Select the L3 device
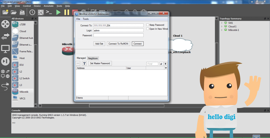This screenshot has width=270, height=138. click(23, 85)
